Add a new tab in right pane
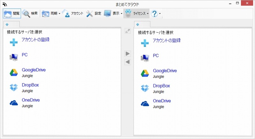The image size is (255, 139). [x=138, y=25]
